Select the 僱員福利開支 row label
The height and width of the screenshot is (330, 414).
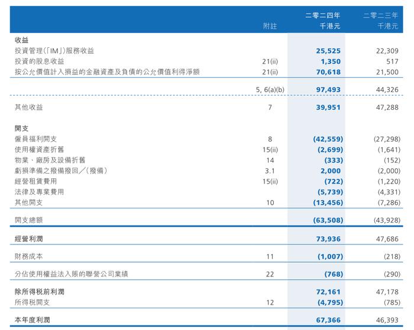tap(35, 139)
